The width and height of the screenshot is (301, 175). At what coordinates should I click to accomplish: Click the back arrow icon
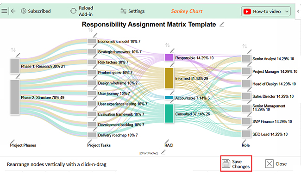coord(13,11)
